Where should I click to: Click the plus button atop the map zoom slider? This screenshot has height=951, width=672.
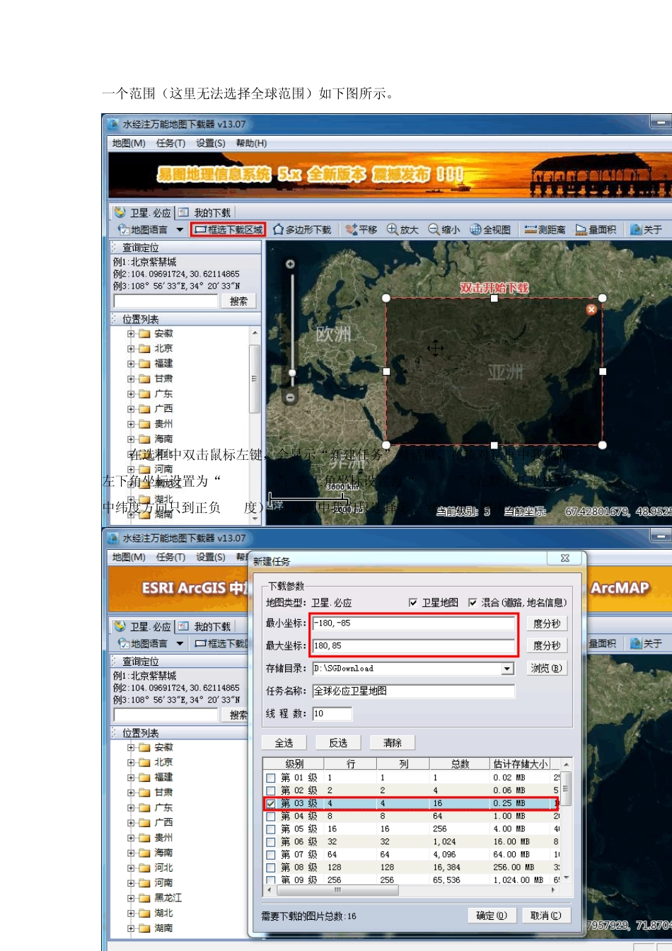point(290,264)
